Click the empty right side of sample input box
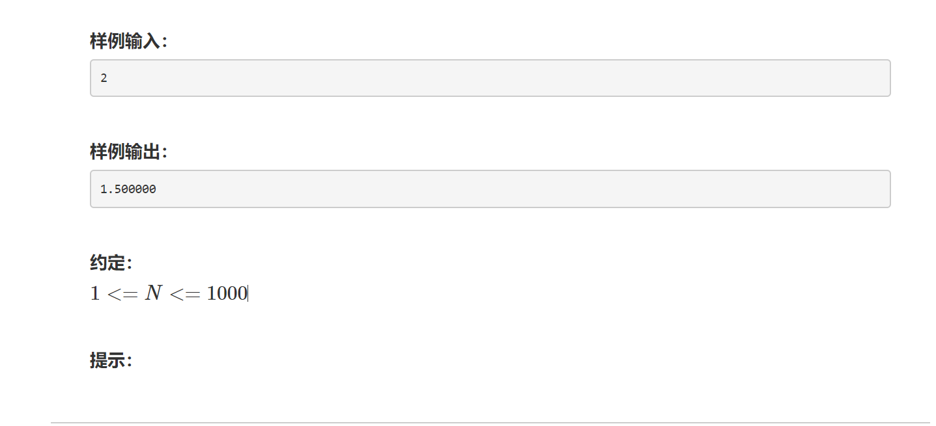 coord(651,78)
